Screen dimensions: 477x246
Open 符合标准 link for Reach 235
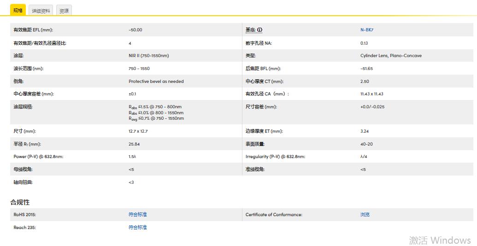[137, 228]
